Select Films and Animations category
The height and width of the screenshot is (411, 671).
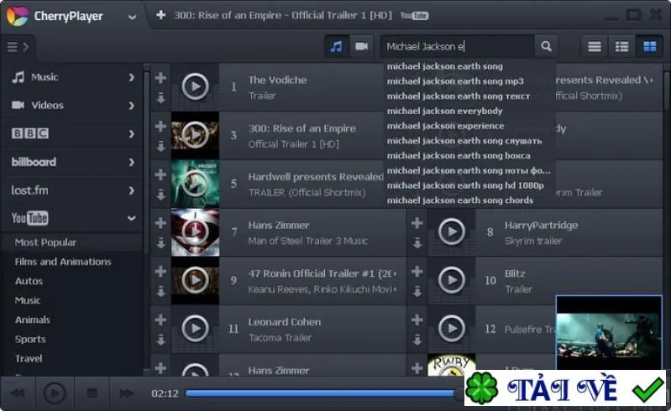click(x=63, y=262)
